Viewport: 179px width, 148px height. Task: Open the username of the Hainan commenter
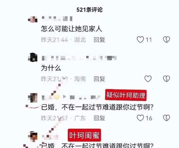point(79,58)
